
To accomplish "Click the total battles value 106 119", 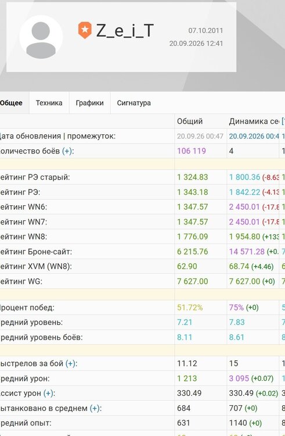I will pos(192,151).
